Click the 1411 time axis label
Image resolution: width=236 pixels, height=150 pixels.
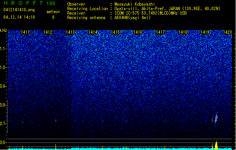25,32
